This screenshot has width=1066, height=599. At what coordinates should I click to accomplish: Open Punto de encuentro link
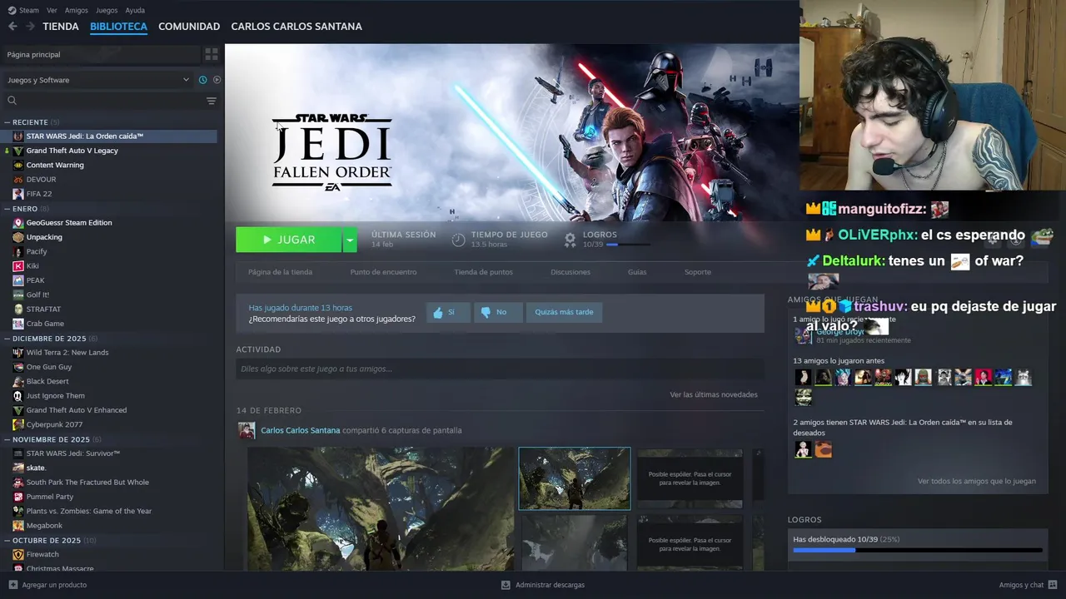(x=383, y=272)
